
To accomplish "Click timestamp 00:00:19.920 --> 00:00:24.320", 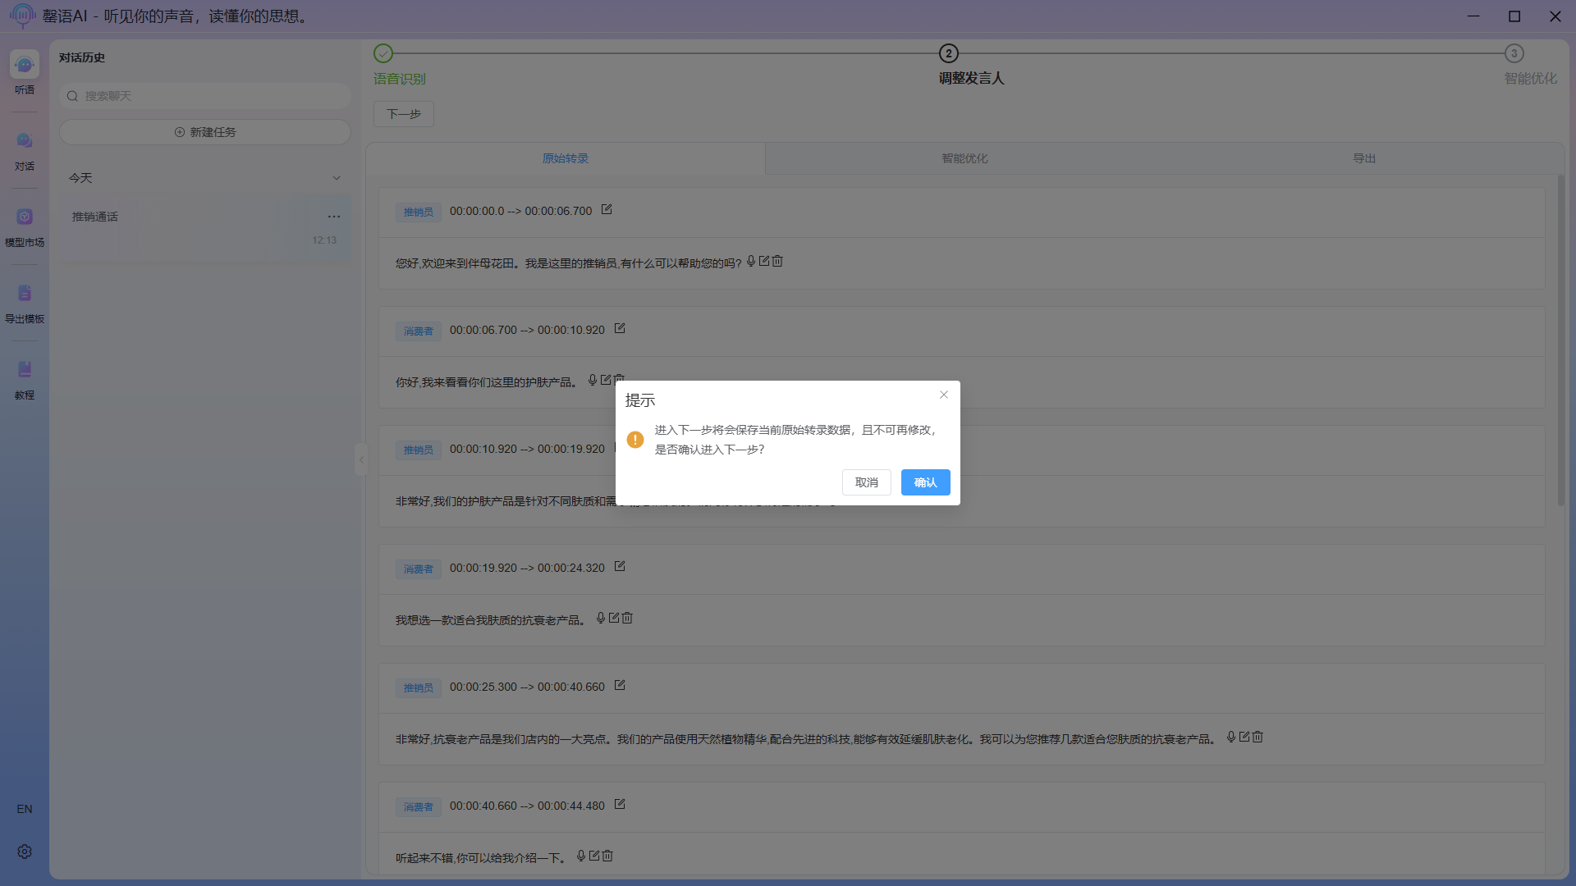I will [x=527, y=568].
